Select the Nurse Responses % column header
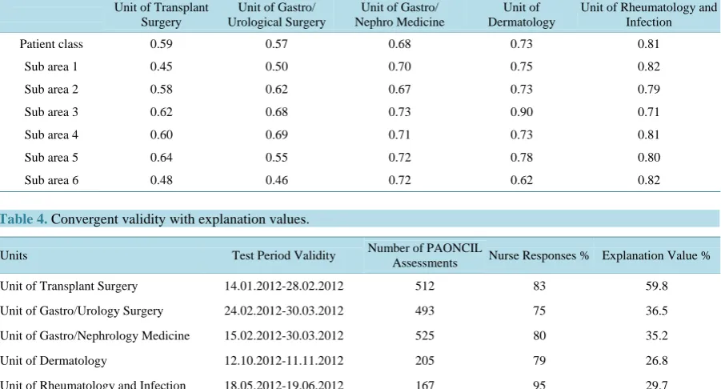The height and width of the screenshot is (389, 721). click(x=539, y=255)
